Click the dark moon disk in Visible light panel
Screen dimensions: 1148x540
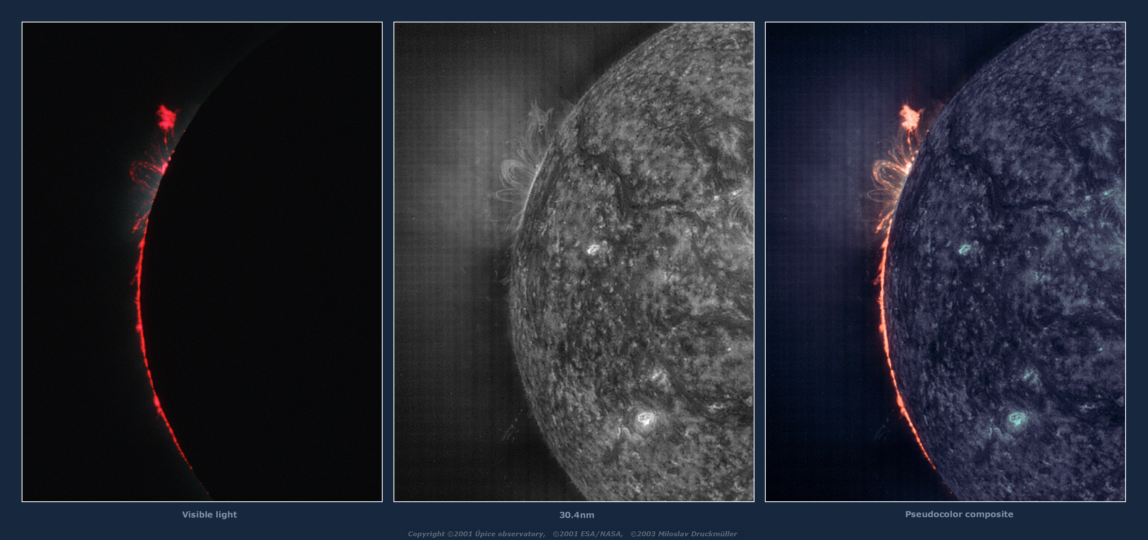267,268
